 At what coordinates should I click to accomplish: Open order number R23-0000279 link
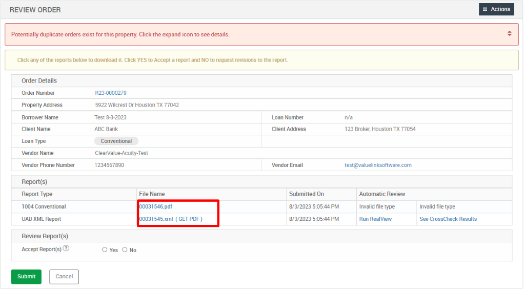(x=111, y=93)
